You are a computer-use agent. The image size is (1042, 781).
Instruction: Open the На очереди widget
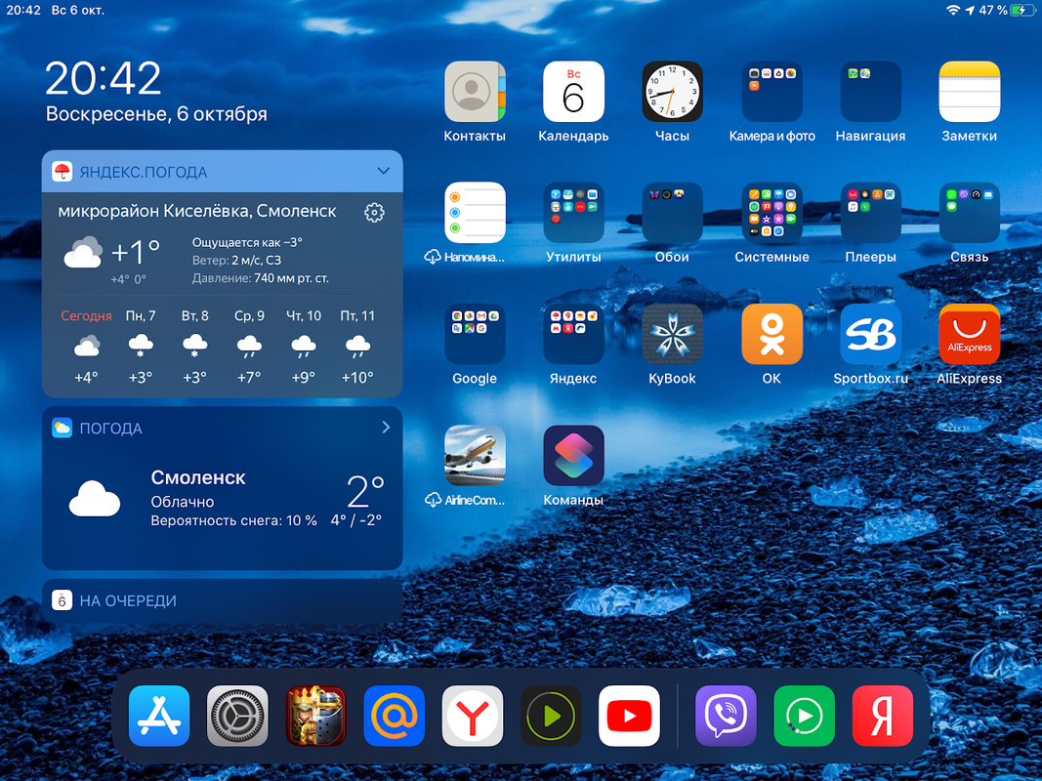(x=222, y=600)
